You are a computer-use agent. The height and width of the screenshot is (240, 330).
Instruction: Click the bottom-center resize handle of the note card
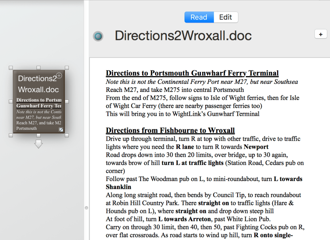(39, 135)
